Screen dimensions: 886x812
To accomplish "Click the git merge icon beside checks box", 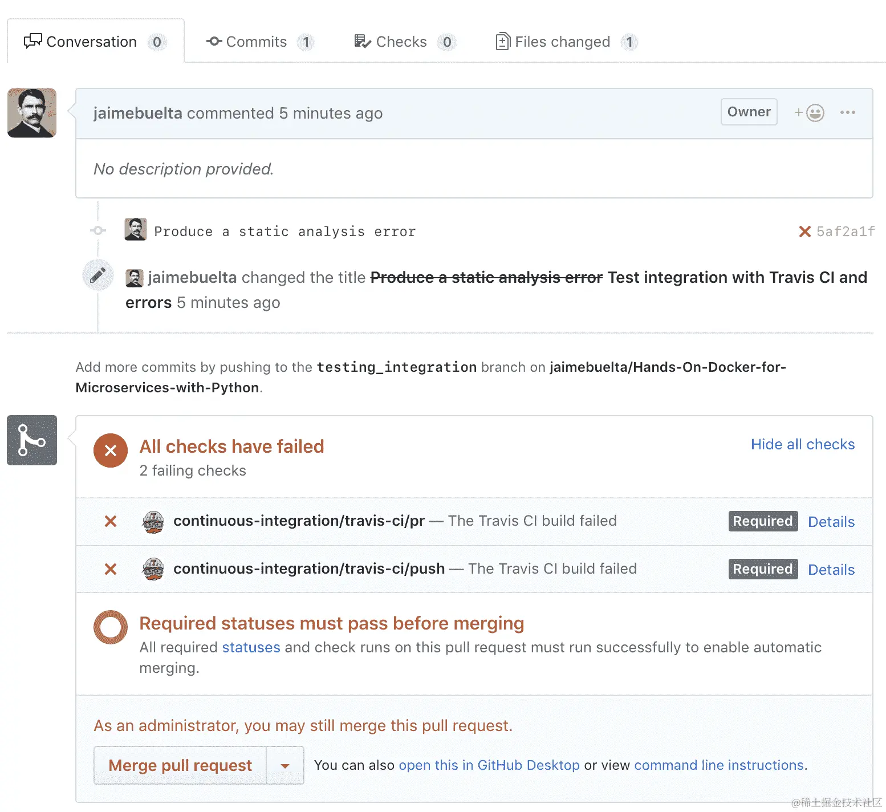I will 32,440.
